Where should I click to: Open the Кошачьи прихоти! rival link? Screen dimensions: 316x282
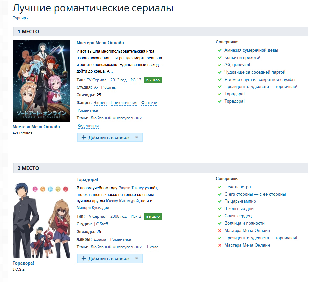(x=242, y=58)
